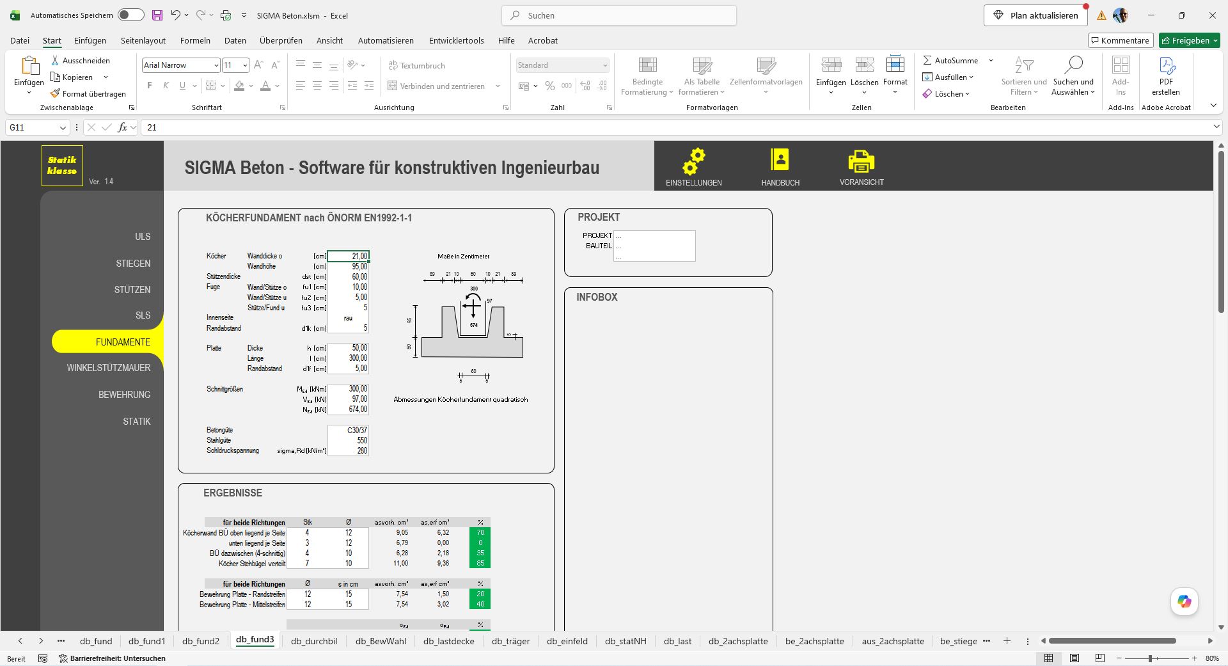
Task: Go to STÜTZEN in sidebar
Action: (132, 290)
